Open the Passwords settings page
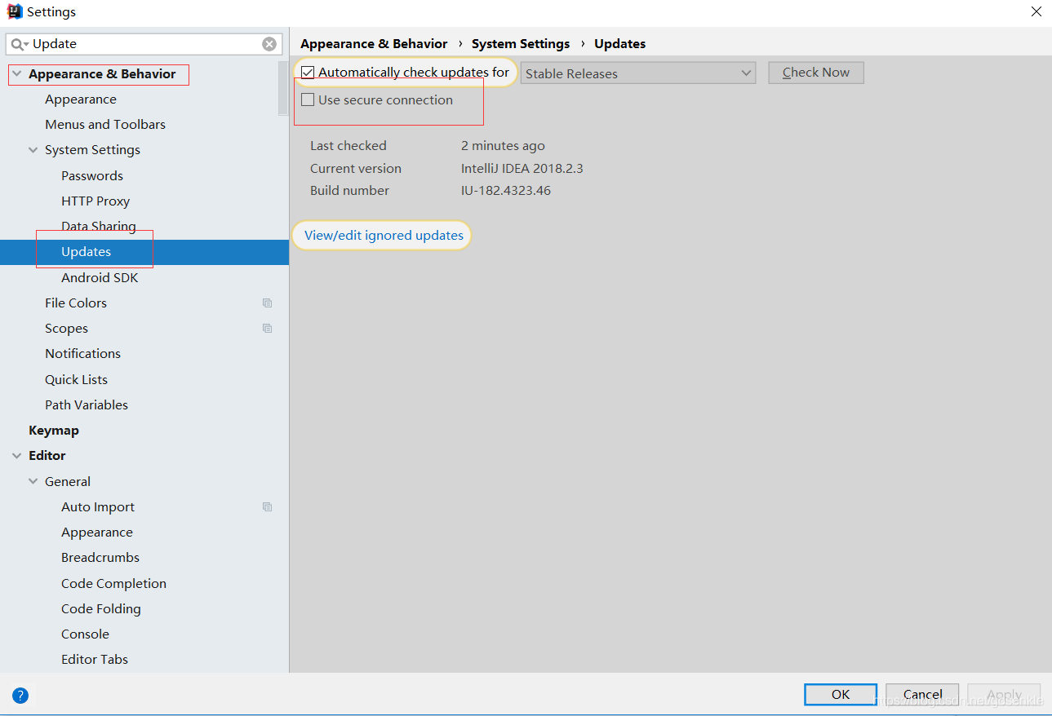 point(92,176)
